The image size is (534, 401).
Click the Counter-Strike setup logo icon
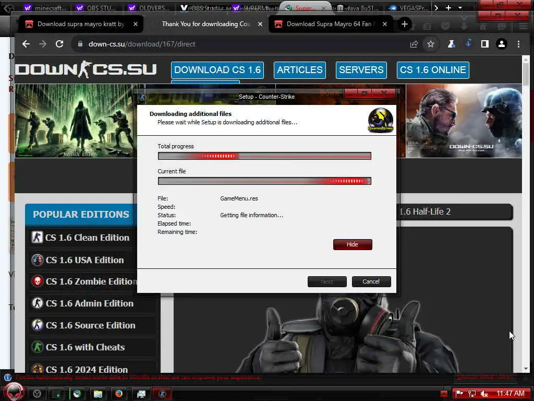click(380, 120)
